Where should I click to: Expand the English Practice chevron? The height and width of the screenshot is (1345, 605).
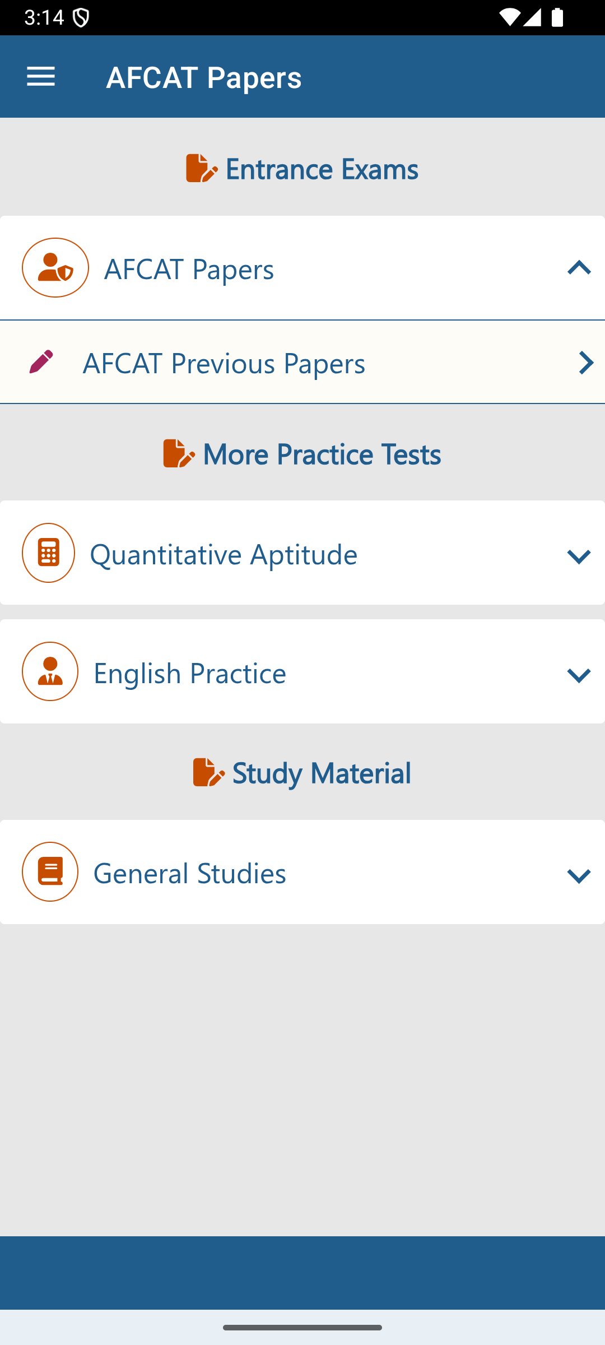(579, 675)
